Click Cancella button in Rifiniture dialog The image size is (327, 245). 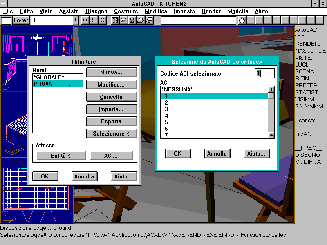click(x=112, y=97)
